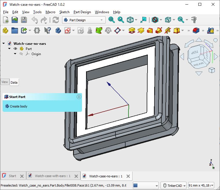Click the Pad yellow extrude icon
The image size is (220, 190).
coord(132,30)
